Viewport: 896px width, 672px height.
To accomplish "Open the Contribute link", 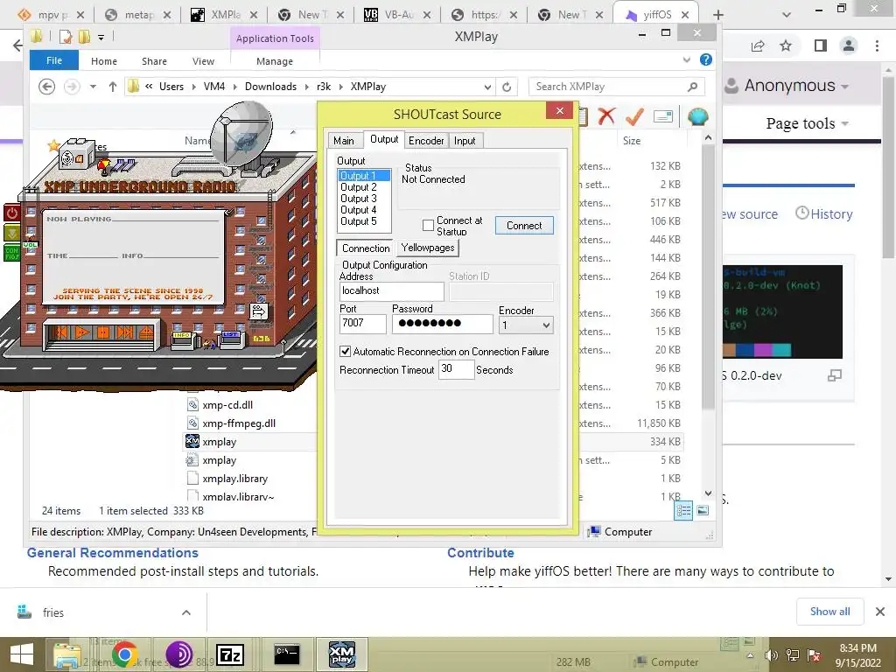I will click(x=480, y=553).
